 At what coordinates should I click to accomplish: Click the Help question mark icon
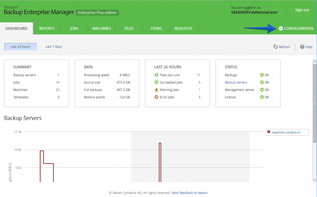[x=302, y=47]
